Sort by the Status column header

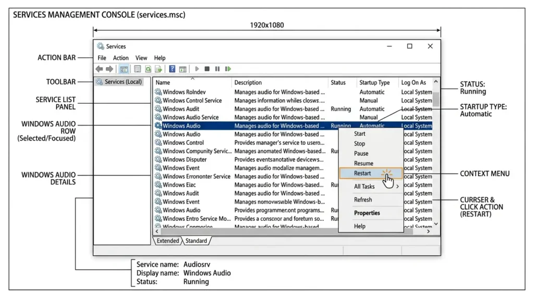tap(342, 82)
